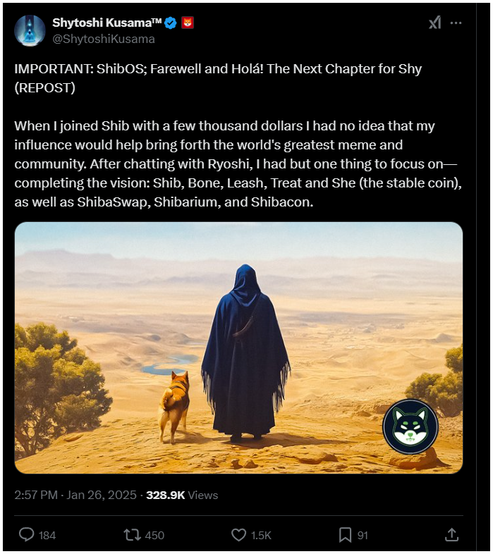Open Shytoshi Kusama's profile avatar
Screen dimensions: 493x554
(30, 31)
